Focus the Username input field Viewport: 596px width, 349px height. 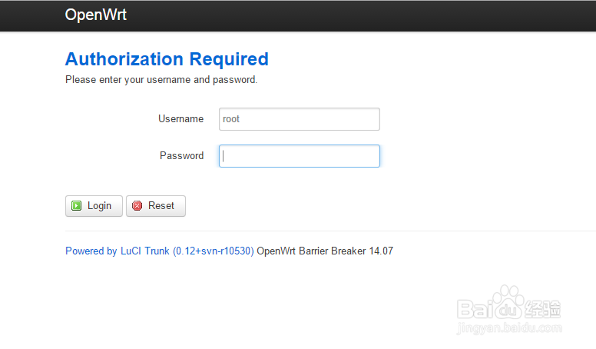299,119
